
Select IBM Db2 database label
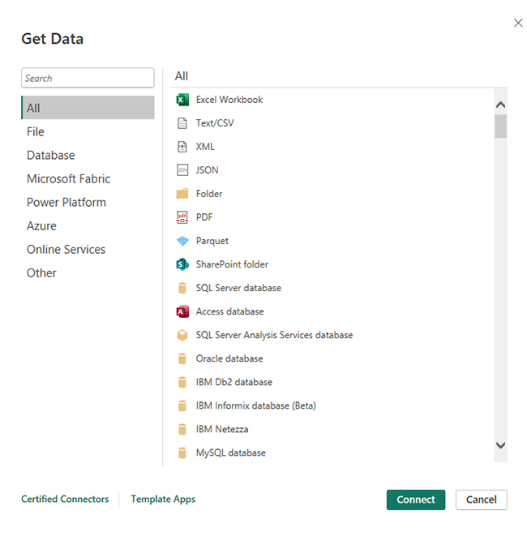[x=234, y=382]
